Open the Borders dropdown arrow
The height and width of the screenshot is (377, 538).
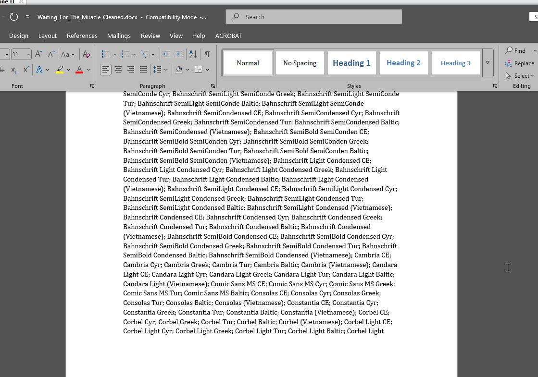207,70
